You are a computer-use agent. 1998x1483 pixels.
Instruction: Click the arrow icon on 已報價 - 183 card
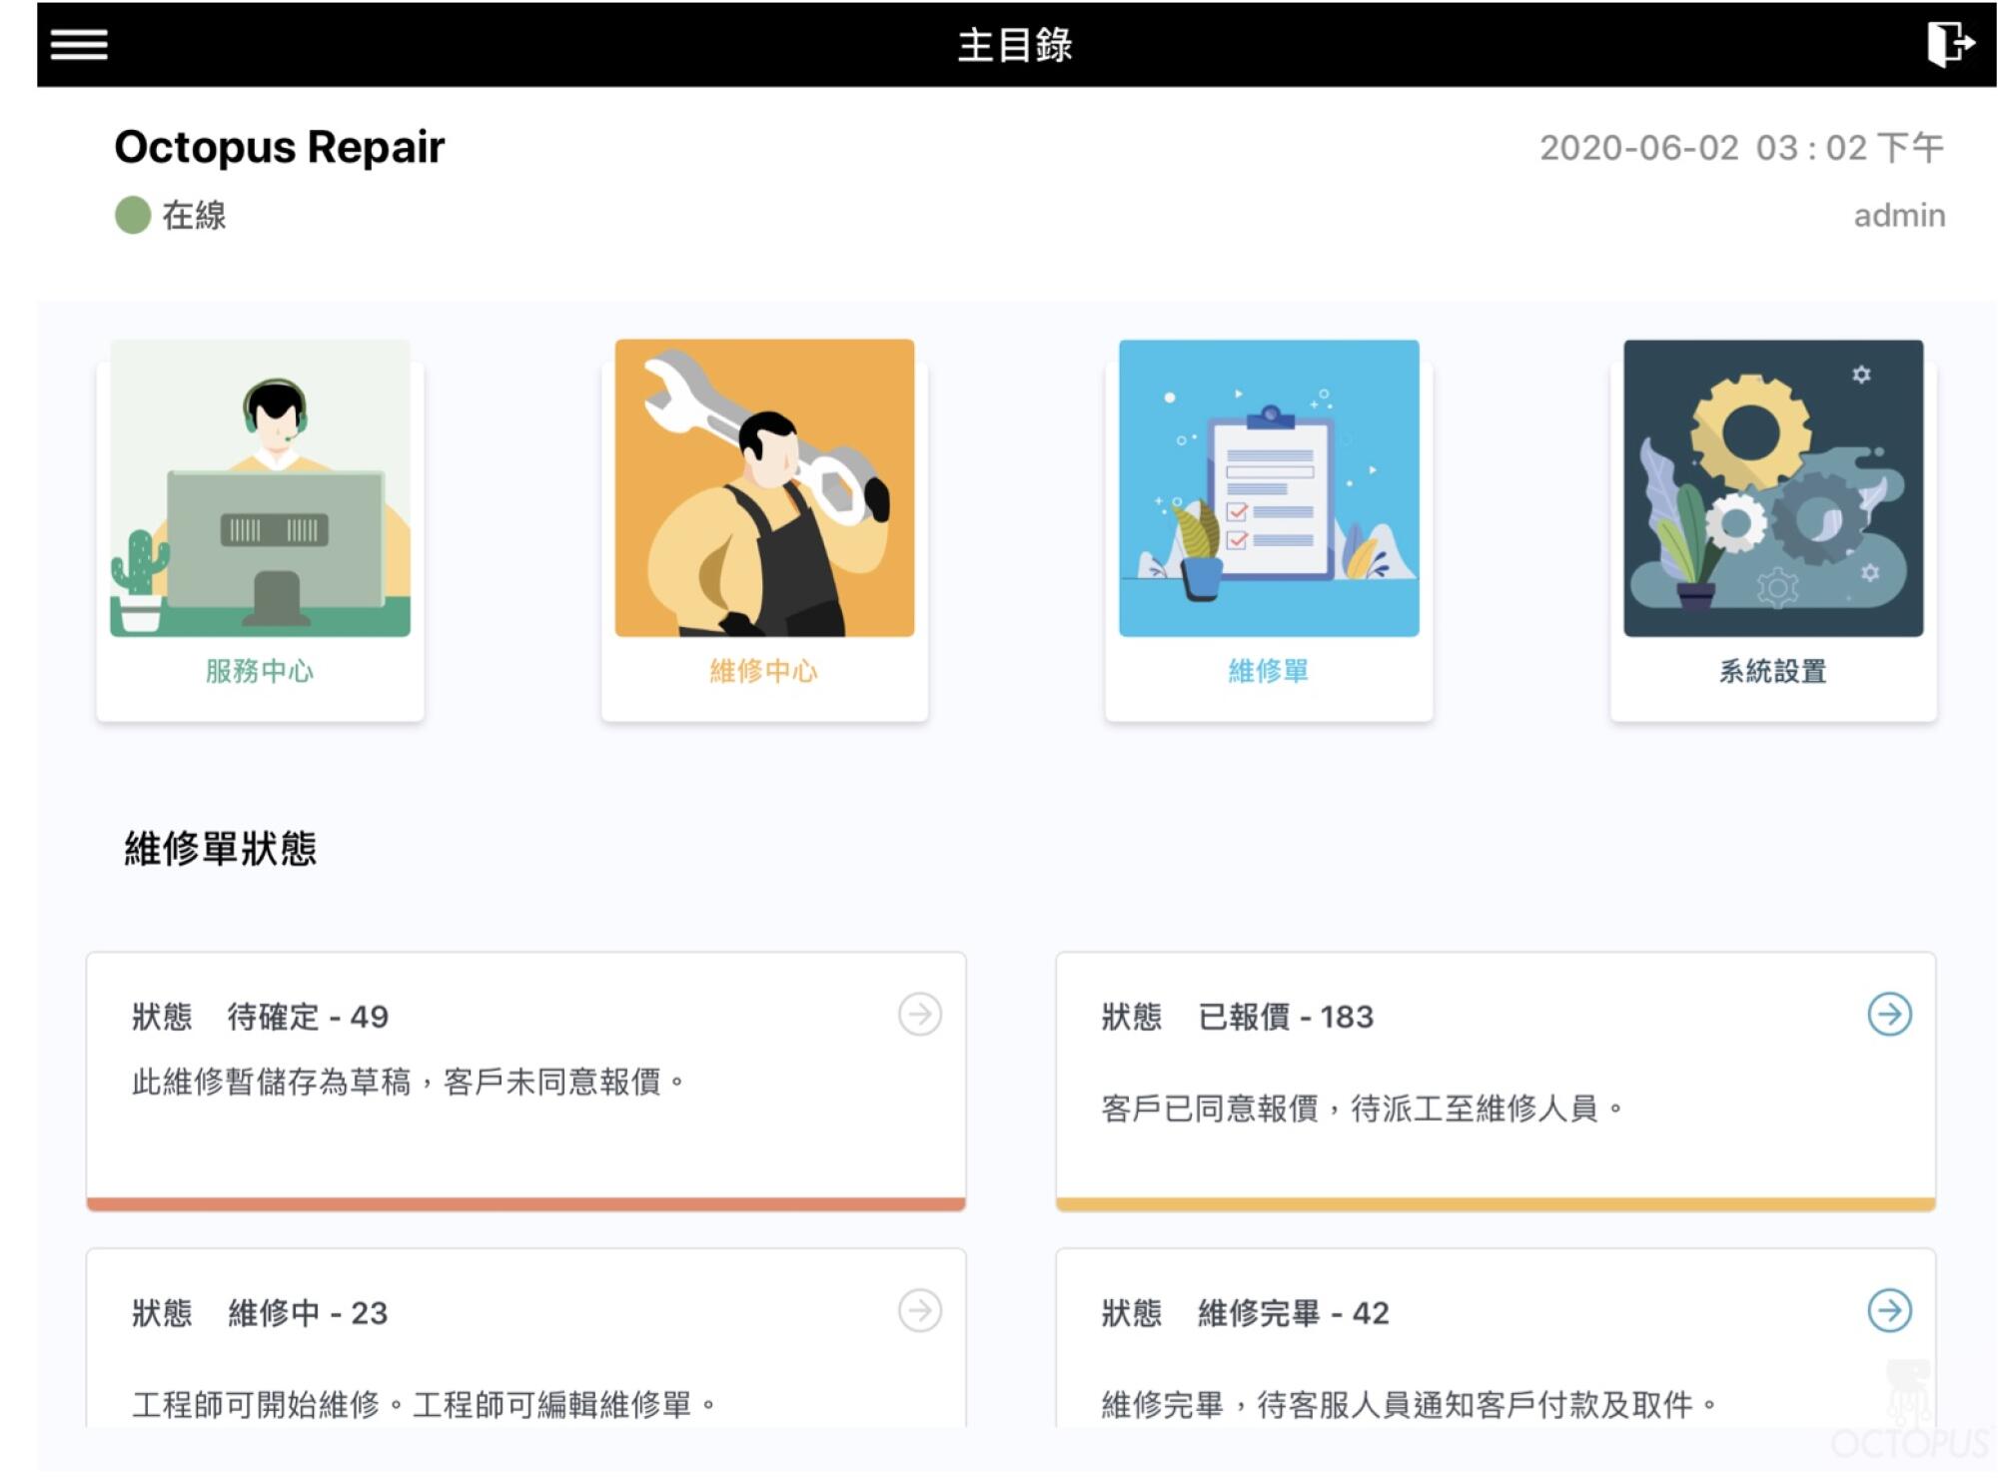pos(1889,1015)
